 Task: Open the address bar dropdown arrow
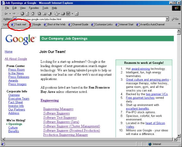coord(167,19)
